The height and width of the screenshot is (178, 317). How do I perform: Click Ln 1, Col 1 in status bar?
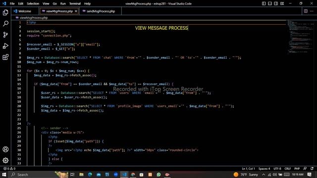pos(248,169)
